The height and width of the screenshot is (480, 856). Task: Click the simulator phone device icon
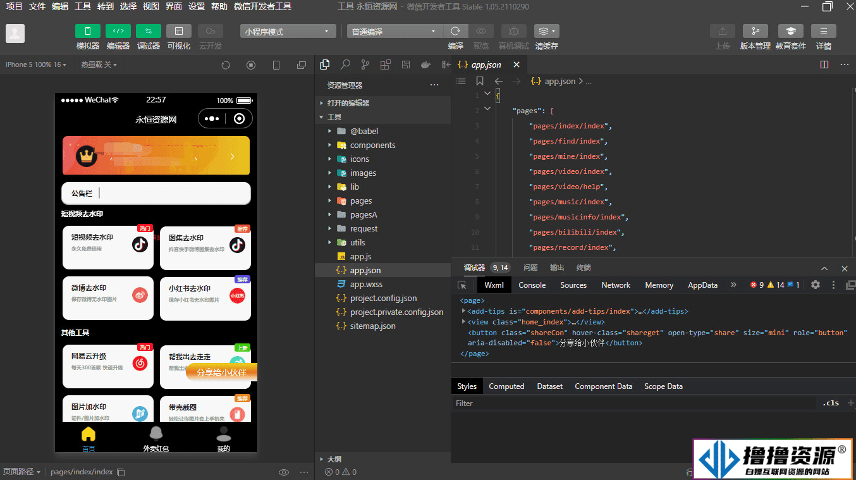click(x=276, y=65)
